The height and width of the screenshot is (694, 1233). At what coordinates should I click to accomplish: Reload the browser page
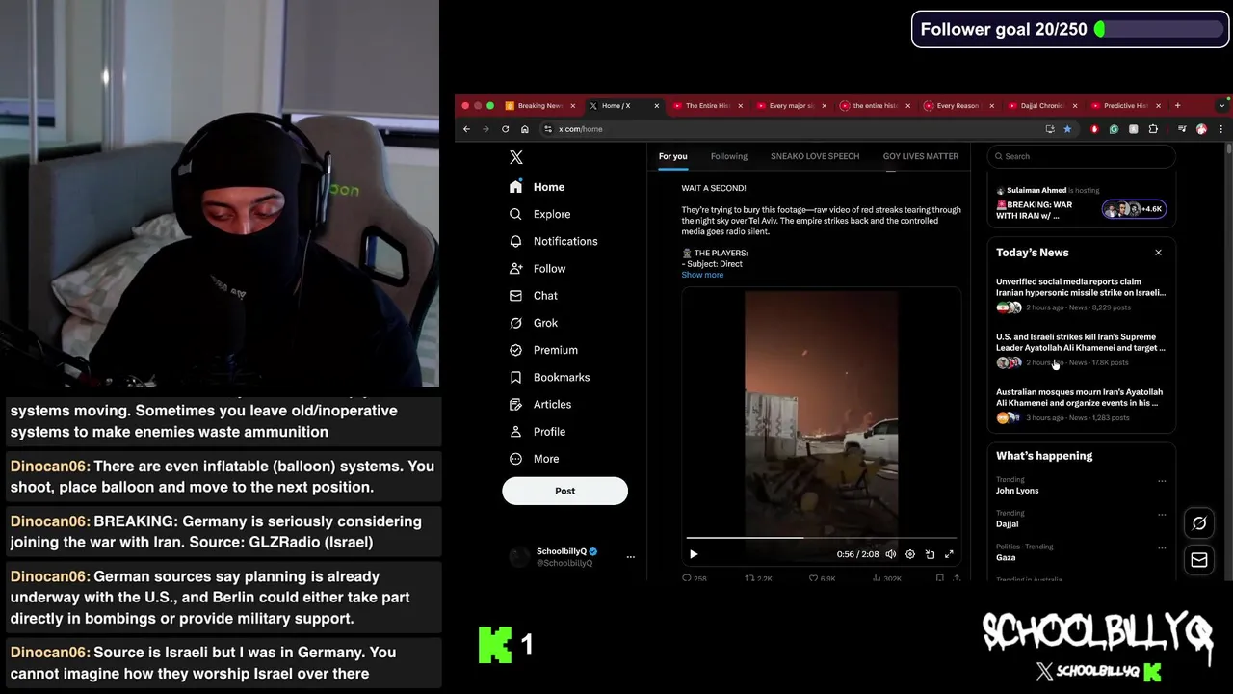tap(505, 129)
